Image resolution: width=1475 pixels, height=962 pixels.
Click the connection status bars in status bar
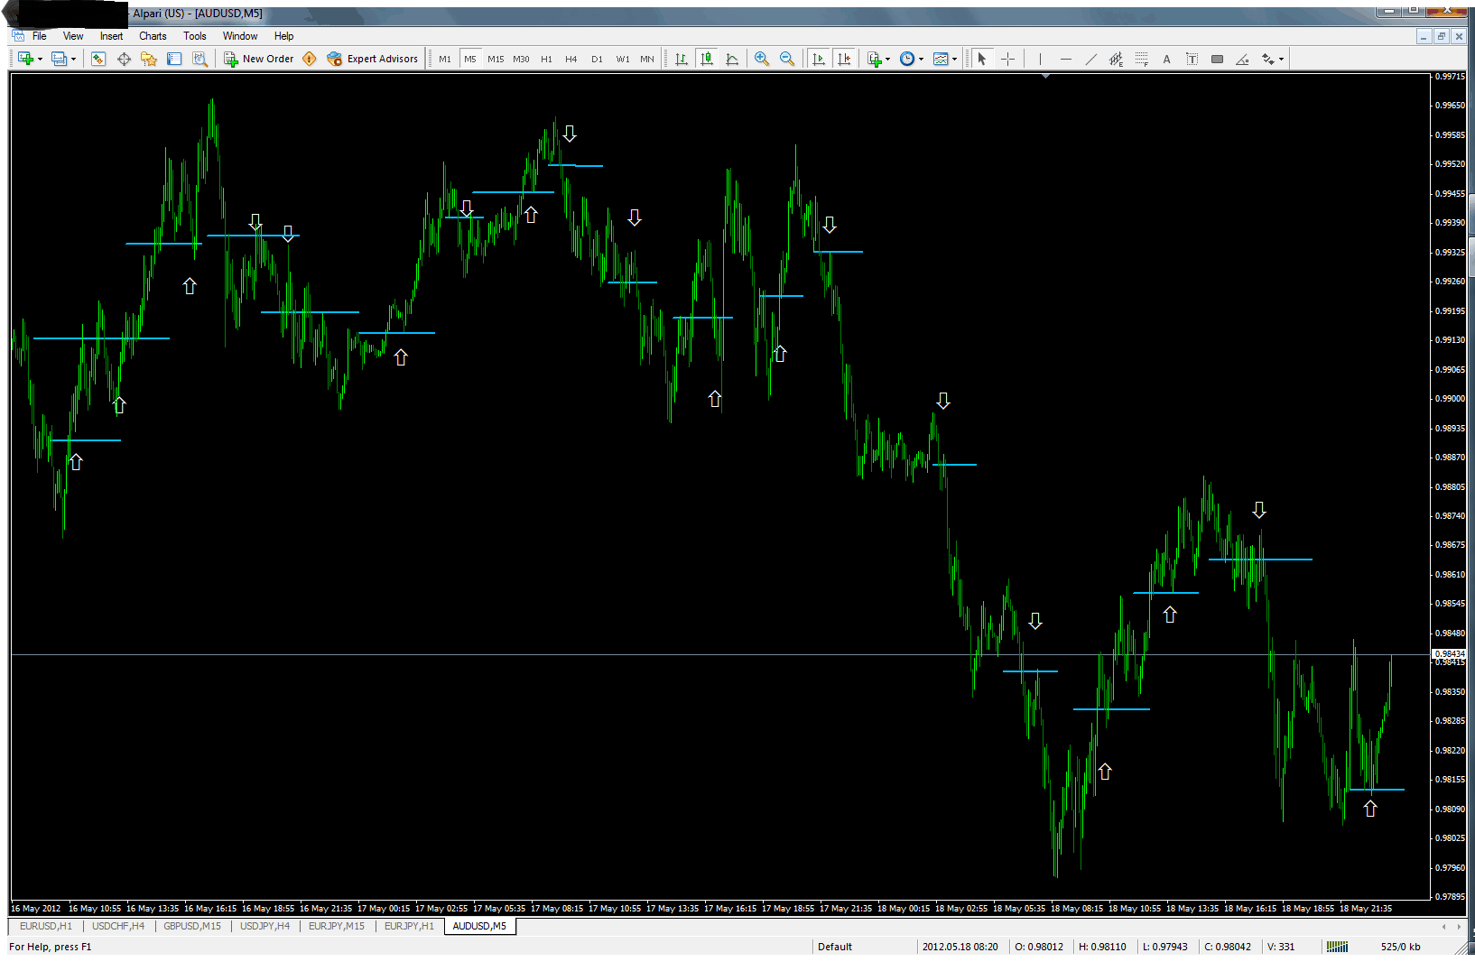click(1337, 947)
